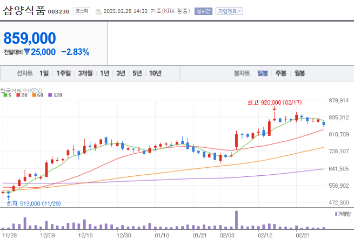Select the 3개월 line chart period
The image size is (354, 240).
click(85, 73)
